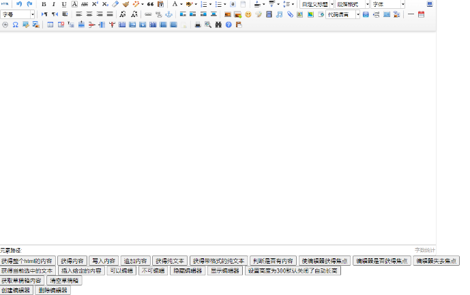Screen dimensions: 470x295
Task: Click the 获得纯文本 button
Action: [x=170, y=261]
